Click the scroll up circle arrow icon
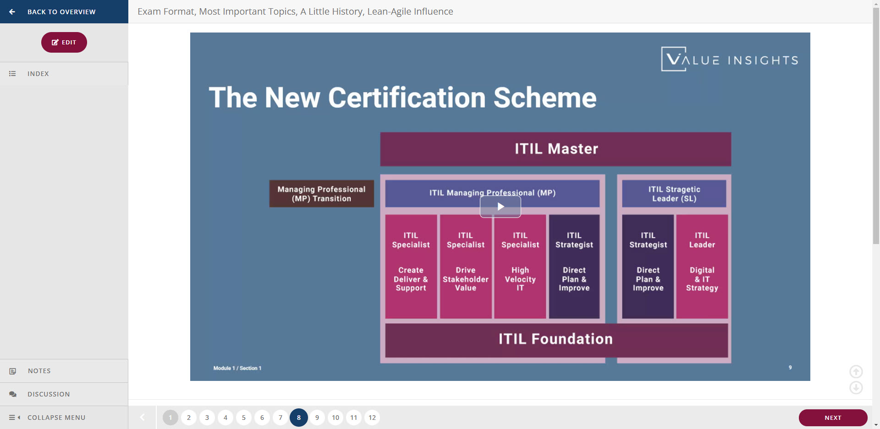880x429 pixels. click(856, 371)
